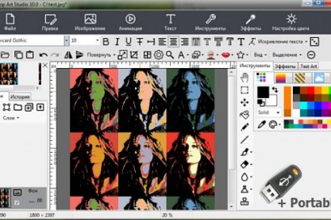This screenshot has width=331, height=220.
Task: Select the Hand pan tool
Action: pyautogui.click(x=244, y=77)
